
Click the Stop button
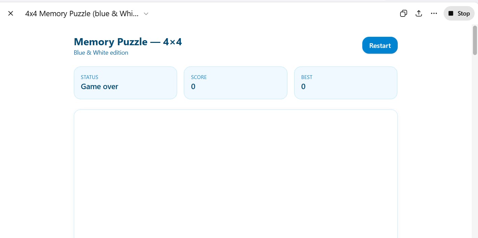(x=459, y=13)
